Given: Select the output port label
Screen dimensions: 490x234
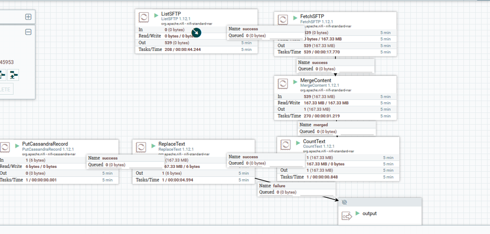Looking at the screenshot, I should click(x=369, y=214).
